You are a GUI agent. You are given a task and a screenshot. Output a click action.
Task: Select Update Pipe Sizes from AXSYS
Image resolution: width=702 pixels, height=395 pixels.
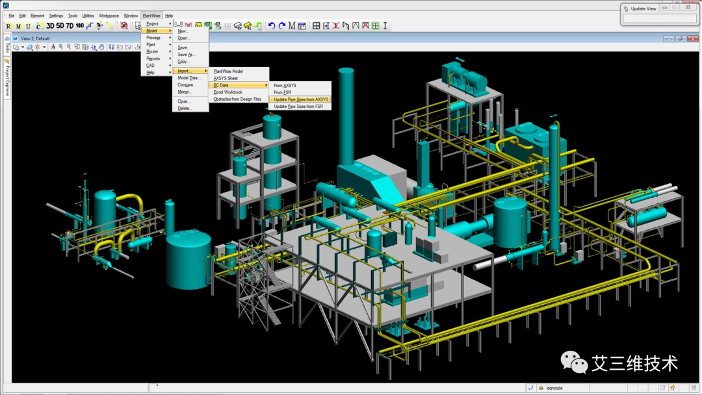(x=300, y=99)
